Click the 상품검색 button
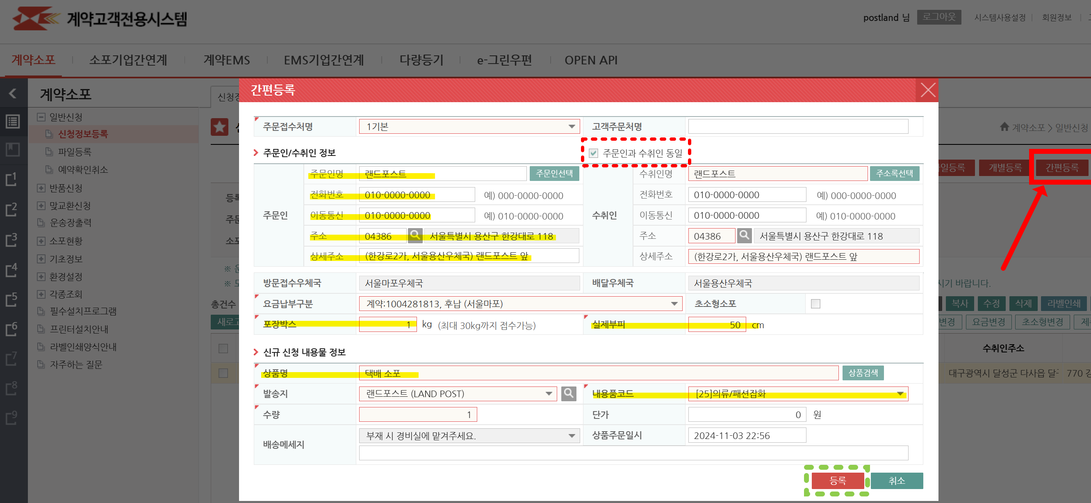Screen dimensions: 1091x503 (863, 373)
